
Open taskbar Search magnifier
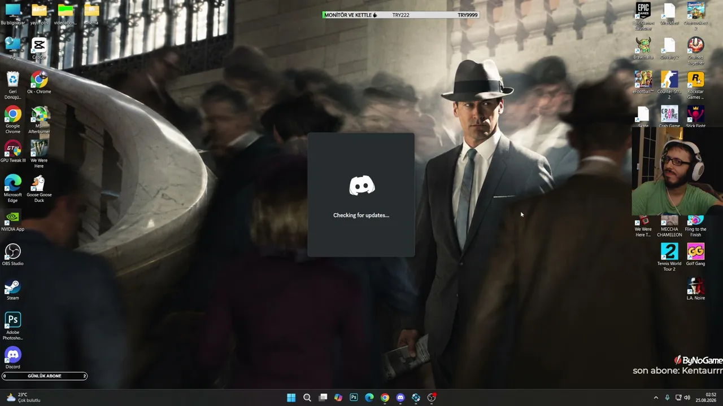(307, 398)
